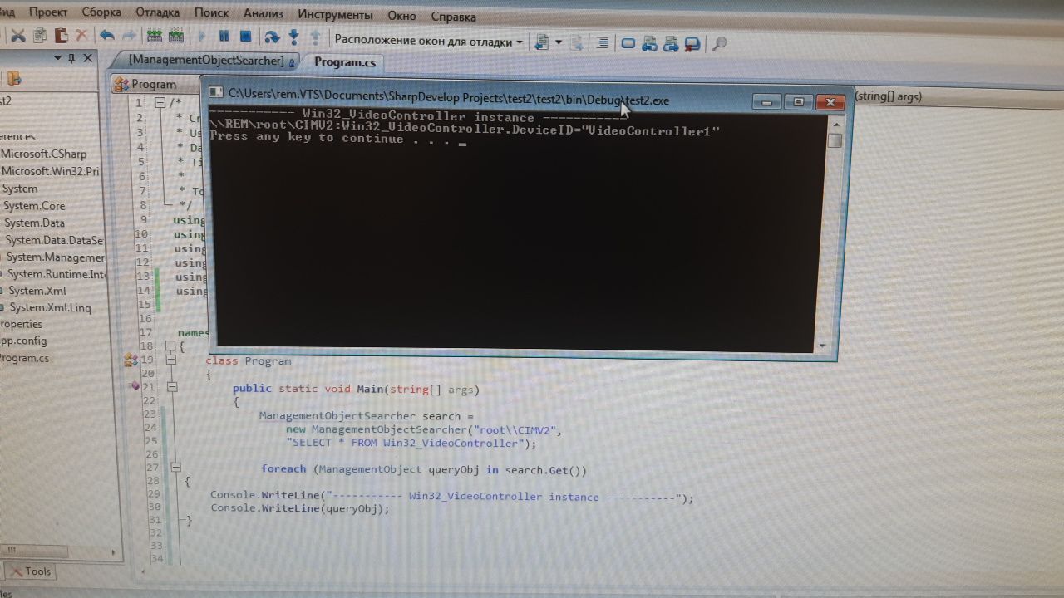
Task: Collapse the header comment fold at line 1
Action: (160, 103)
